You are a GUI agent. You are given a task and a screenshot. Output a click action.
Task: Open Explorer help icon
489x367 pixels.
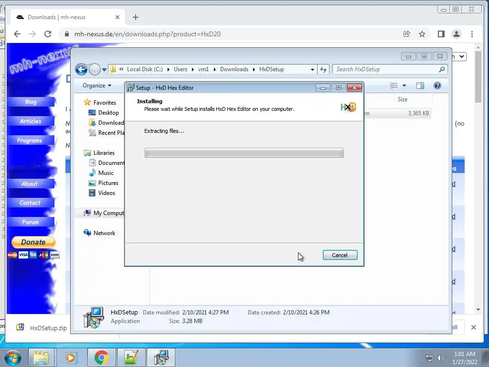(437, 86)
